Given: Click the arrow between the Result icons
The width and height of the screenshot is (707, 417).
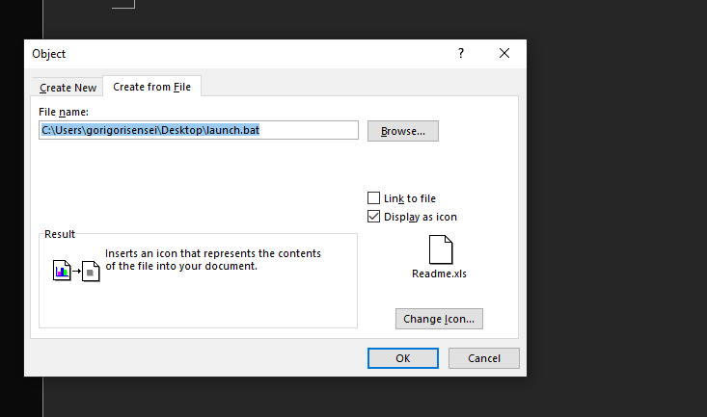Looking at the screenshot, I should pyautogui.click(x=76, y=271).
